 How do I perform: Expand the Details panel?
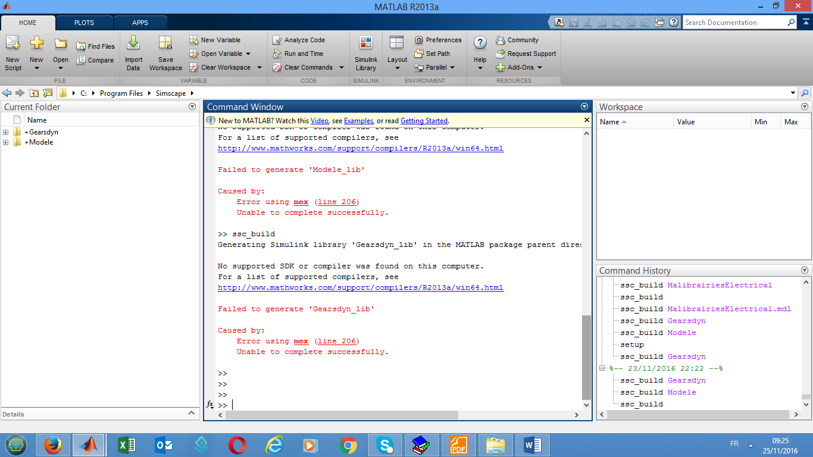click(x=192, y=413)
